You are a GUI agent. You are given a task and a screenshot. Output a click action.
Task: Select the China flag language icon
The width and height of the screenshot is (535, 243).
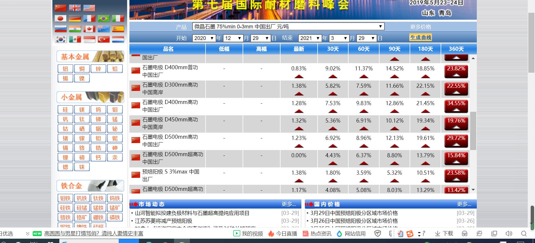click(61, 8)
